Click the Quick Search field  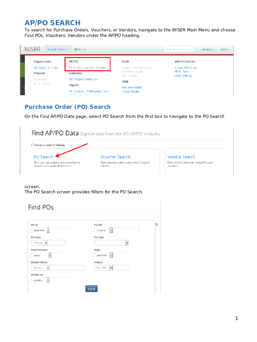point(180,49)
